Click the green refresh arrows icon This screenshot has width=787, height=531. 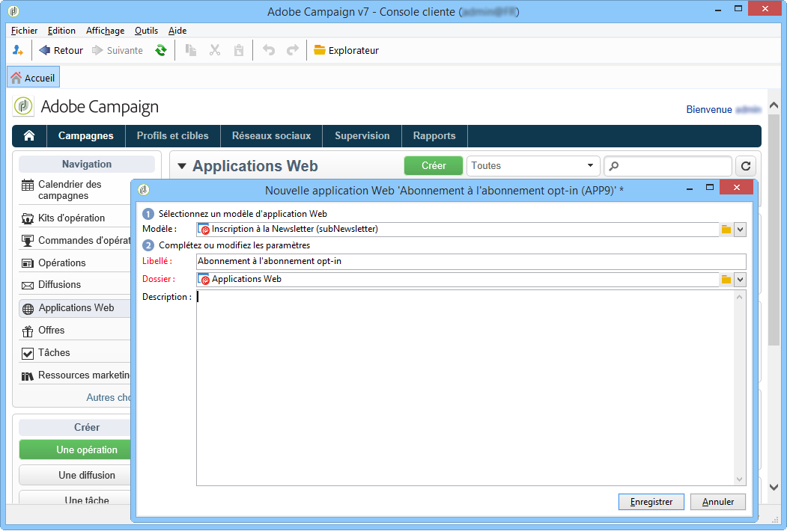pyautogui.click(x=160, y=50)
